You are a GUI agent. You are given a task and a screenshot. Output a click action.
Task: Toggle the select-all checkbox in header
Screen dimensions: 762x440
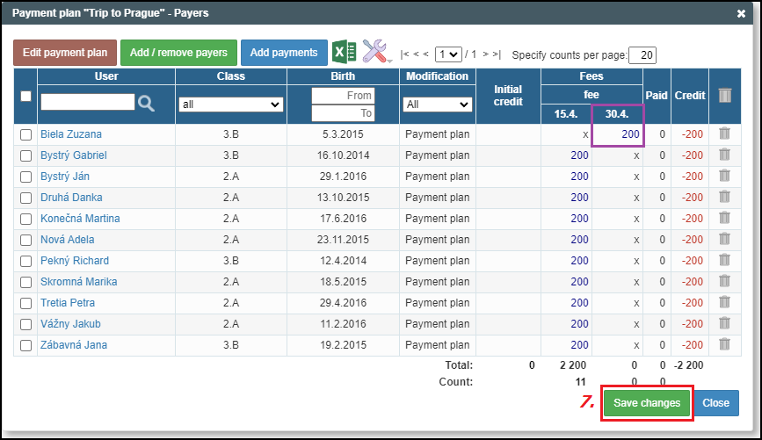tap(25, 96)
